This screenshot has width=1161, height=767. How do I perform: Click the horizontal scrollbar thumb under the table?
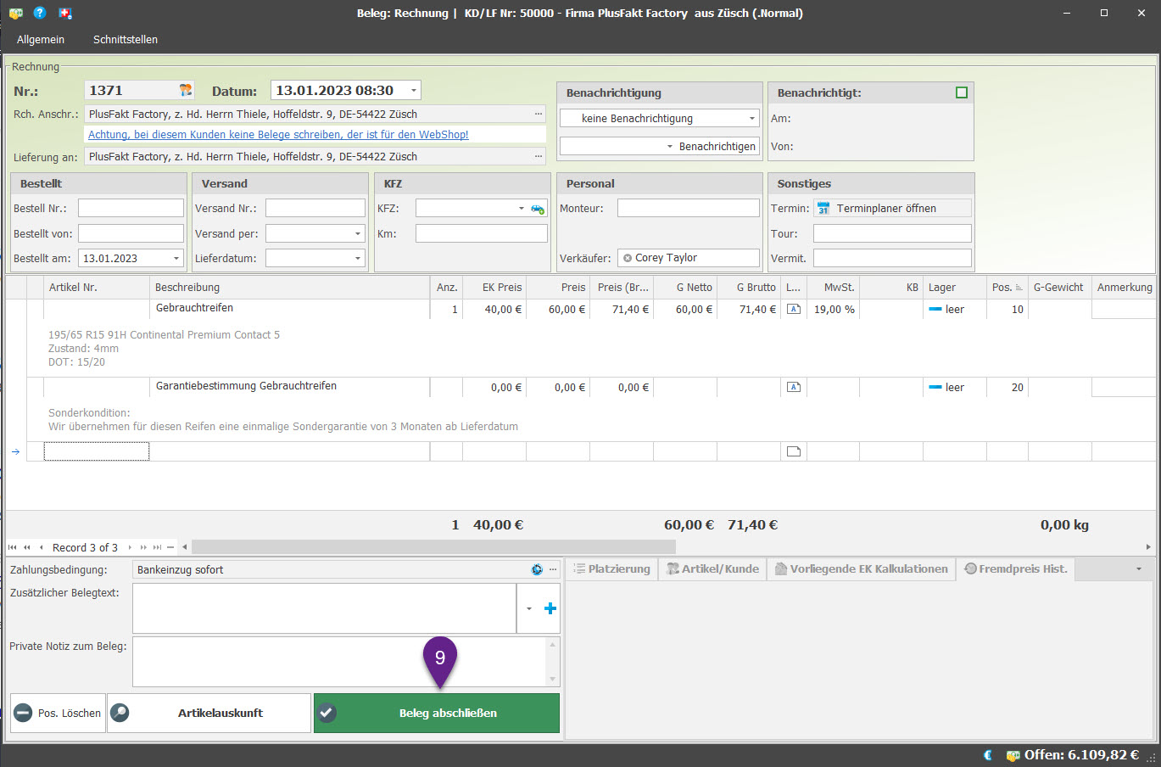pos(433,547)
